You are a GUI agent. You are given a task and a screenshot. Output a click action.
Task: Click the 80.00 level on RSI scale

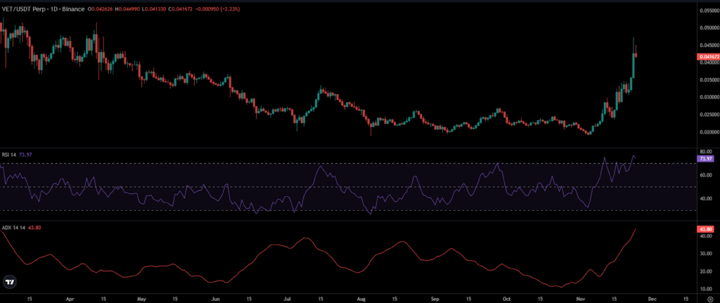[705, 152]
